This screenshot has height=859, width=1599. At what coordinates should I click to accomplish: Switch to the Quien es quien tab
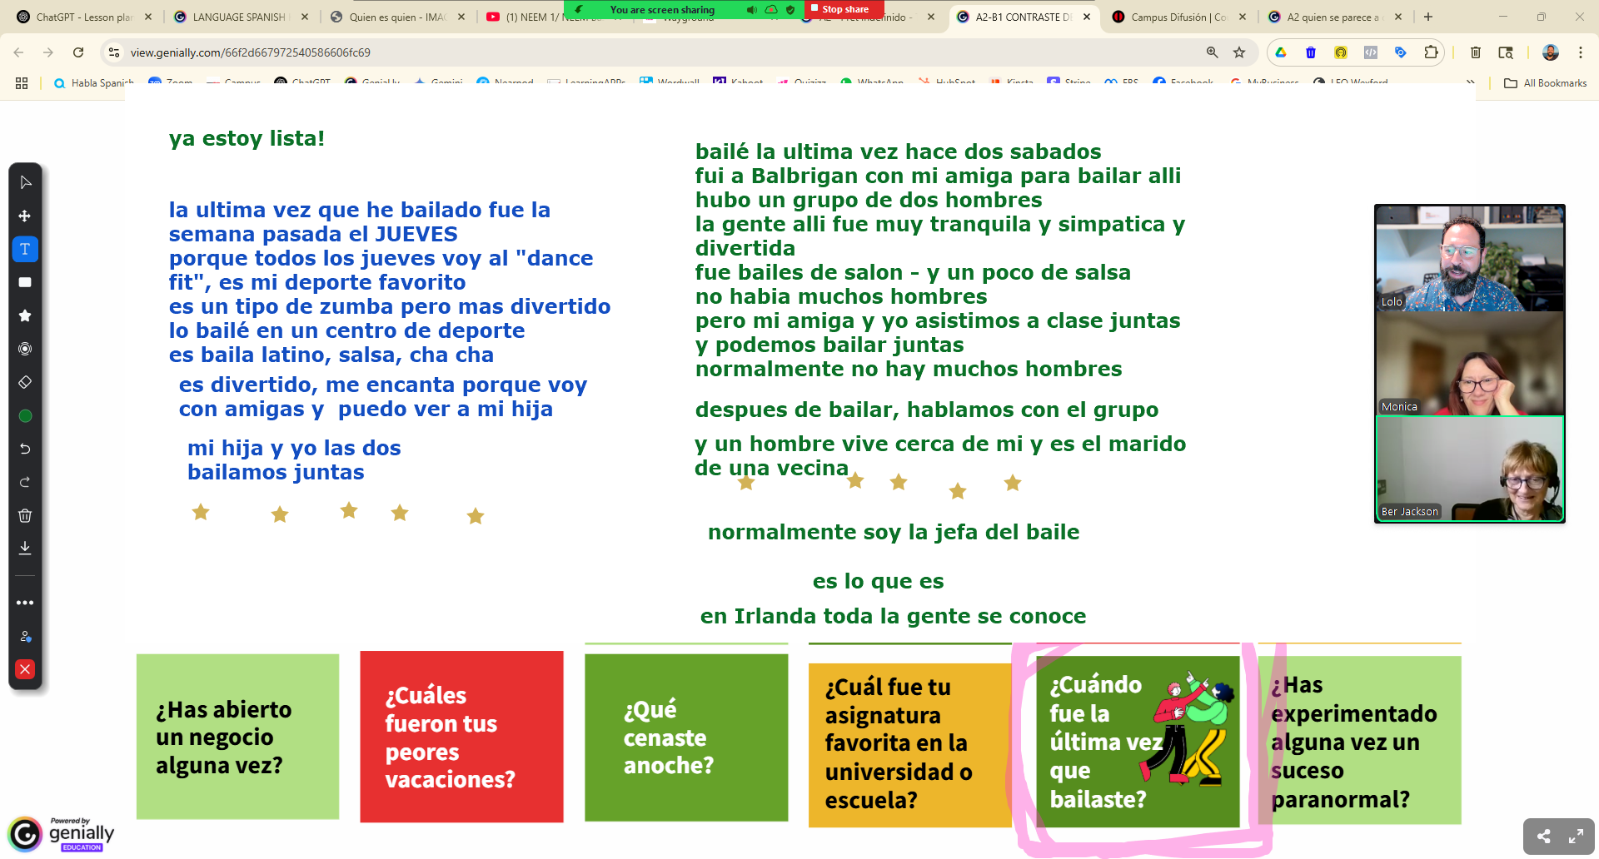(x=396, y=17)
